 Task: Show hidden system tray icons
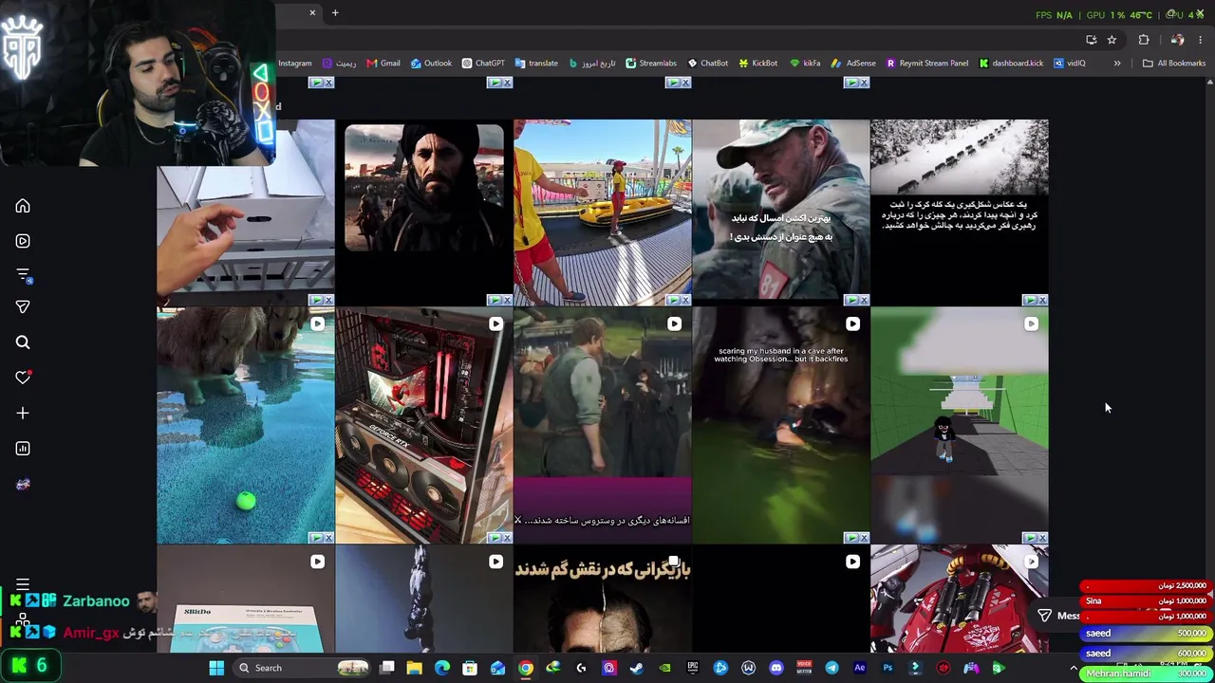(x=1074, y=668)
